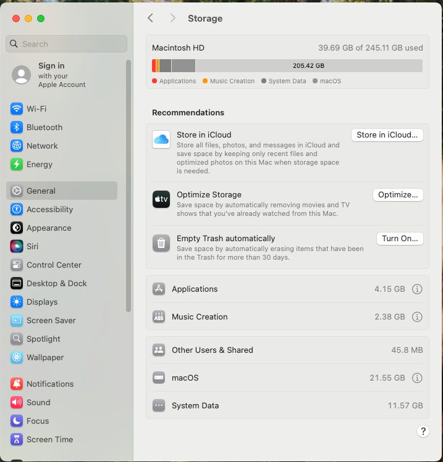Click the Applications legend label

coord(177,81)
